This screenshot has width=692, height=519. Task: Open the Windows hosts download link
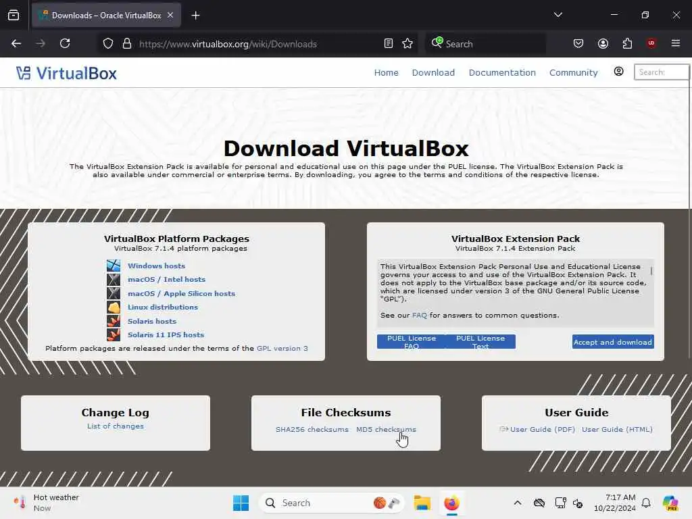click(x=156, y=266)
